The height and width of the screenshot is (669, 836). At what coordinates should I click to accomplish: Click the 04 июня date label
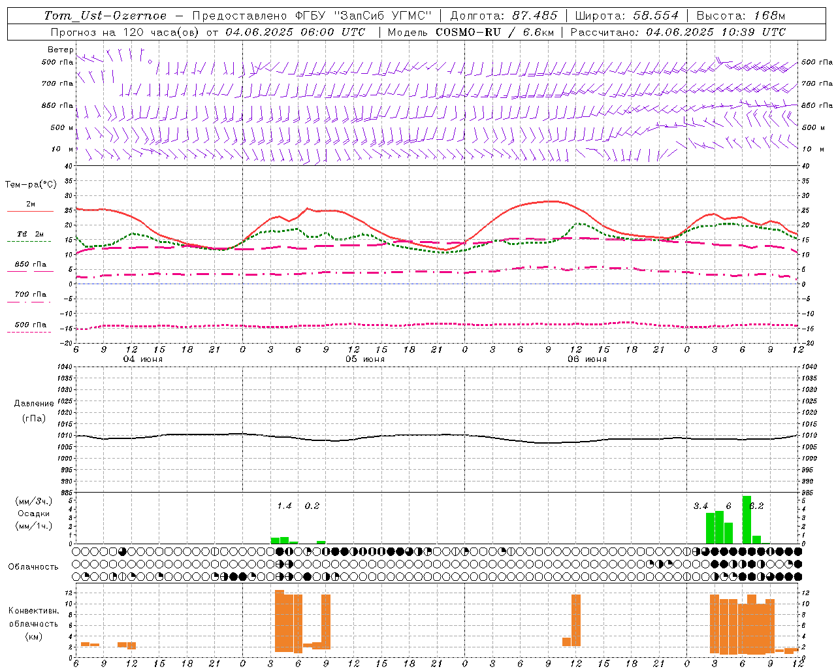142,359
